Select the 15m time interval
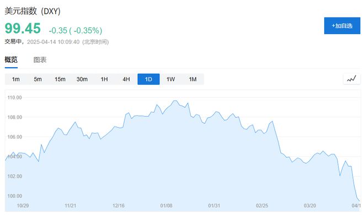 (60, 79)
